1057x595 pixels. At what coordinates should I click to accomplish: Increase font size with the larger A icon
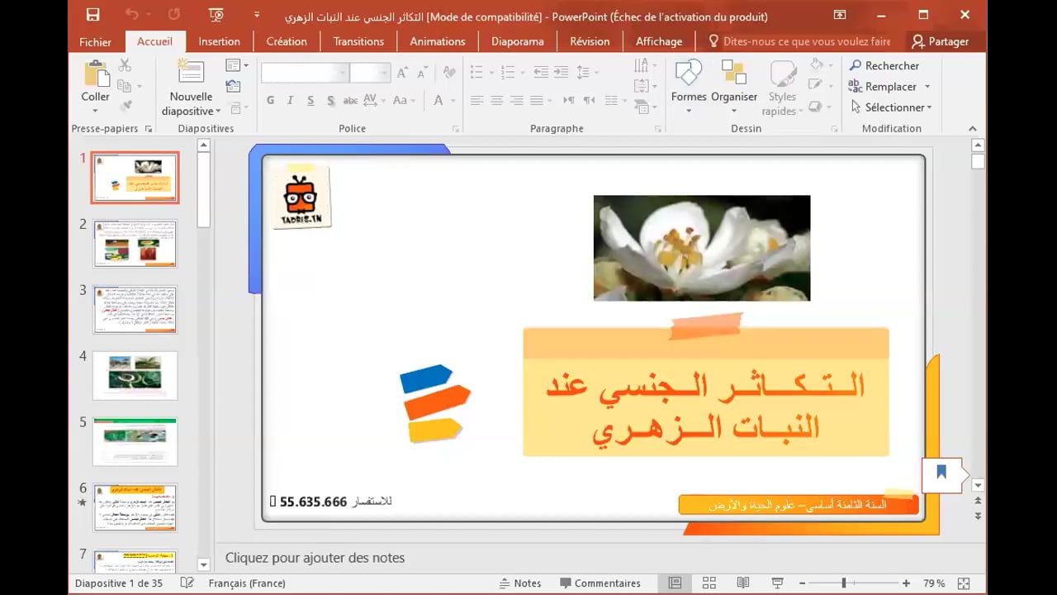pos(402,73)
